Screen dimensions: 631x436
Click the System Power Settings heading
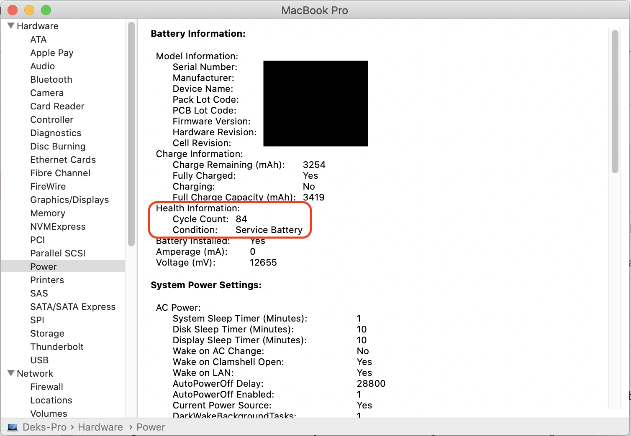coord(206,285)
